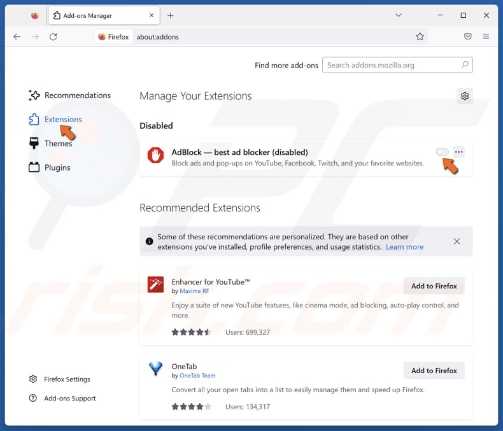Click the Firefox Settings gear icon
Viewport: 503px width, 431px height.
tap(33, 379)
